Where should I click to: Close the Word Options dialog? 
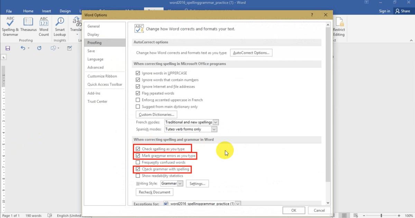pos(325,15)
